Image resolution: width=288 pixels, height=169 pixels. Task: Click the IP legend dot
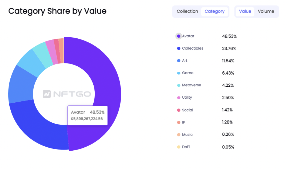pyautogui.click(x=178, y=123)
